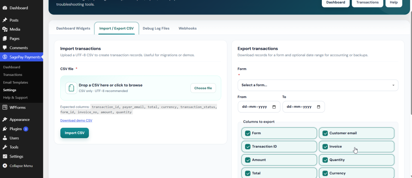Screen dimensions: 412x178
Task: Click the WordPress Settings sliders icon
Action: tap(5, 156)
